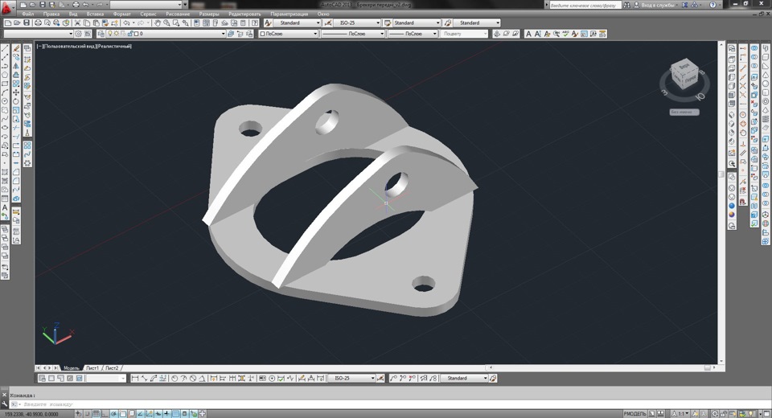Open the table style Standard dropdown
The height and width of the screenshot is (418, 772).
[x=417, y=23]
